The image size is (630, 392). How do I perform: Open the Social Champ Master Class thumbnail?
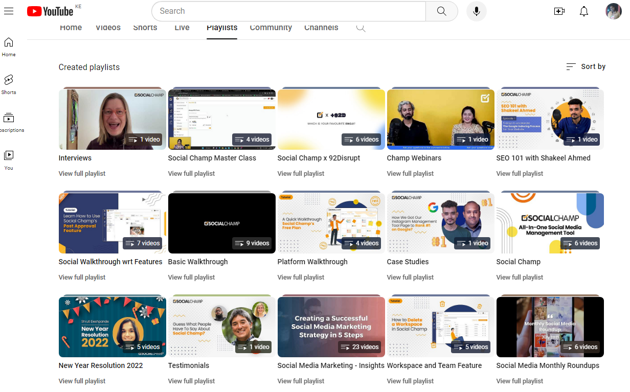pos(221,119)
